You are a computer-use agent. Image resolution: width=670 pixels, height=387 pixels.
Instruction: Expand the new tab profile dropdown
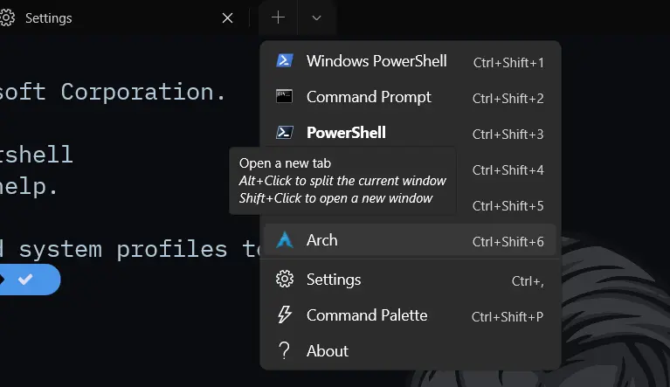tap(316, 17)
